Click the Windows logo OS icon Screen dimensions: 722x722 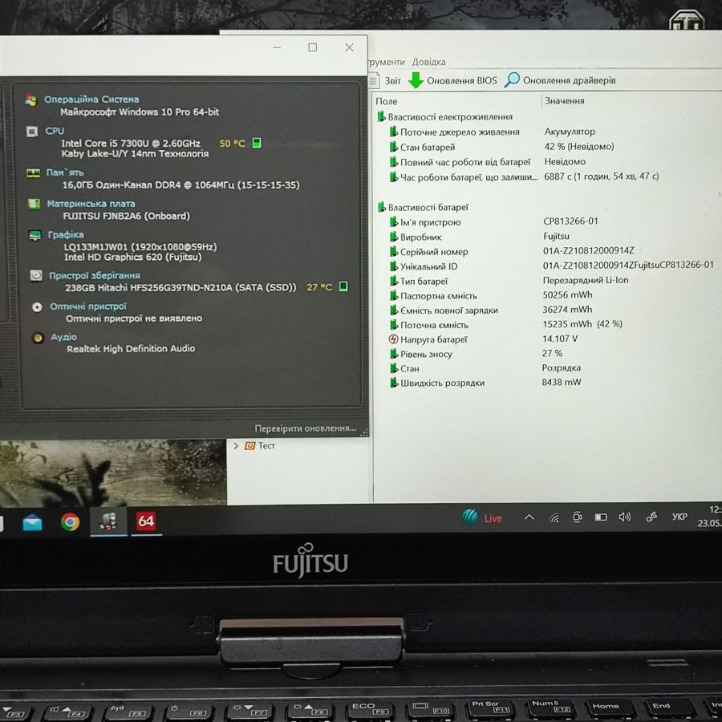point(30,100)
